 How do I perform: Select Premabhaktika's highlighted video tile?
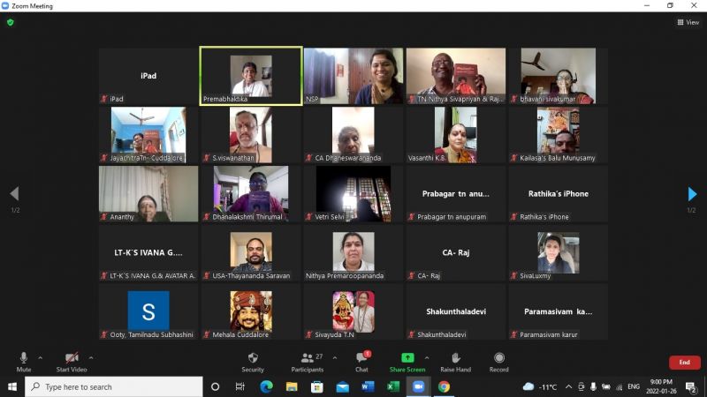tap(251, 76)
